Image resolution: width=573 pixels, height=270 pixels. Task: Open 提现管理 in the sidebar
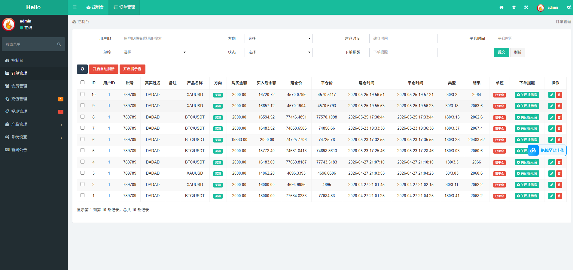tap(34, 111)
